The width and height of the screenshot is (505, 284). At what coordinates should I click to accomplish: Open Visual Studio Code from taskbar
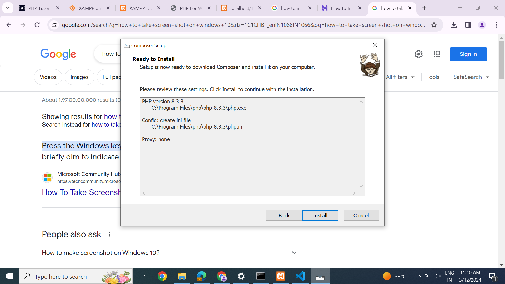click(300, 276)
